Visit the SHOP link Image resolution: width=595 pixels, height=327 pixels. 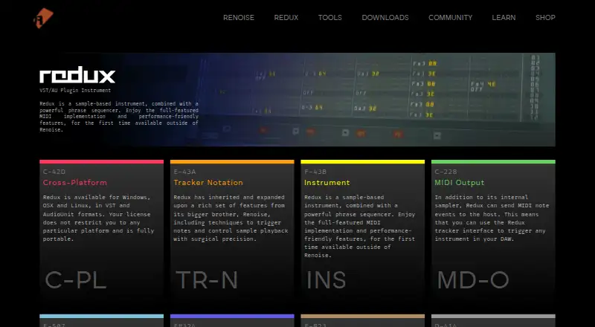coord(545,17)
